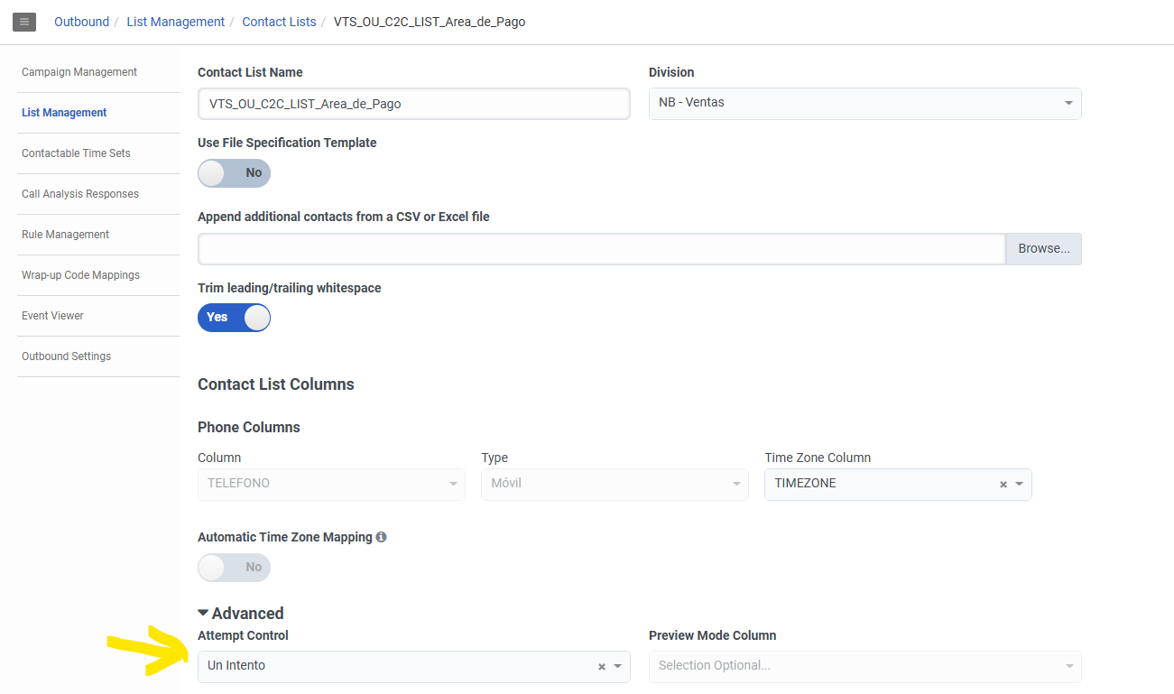Open the Preview Mode Column dropdown
Screen dimensions: 1174x694
(864, 666)
